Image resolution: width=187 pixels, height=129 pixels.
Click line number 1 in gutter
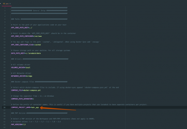click(5, 7)
